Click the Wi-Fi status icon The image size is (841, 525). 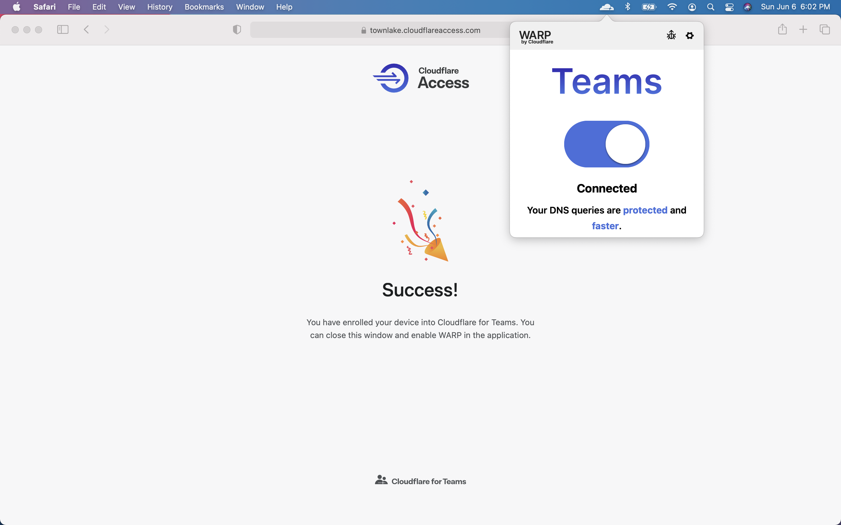coord(672,7)
